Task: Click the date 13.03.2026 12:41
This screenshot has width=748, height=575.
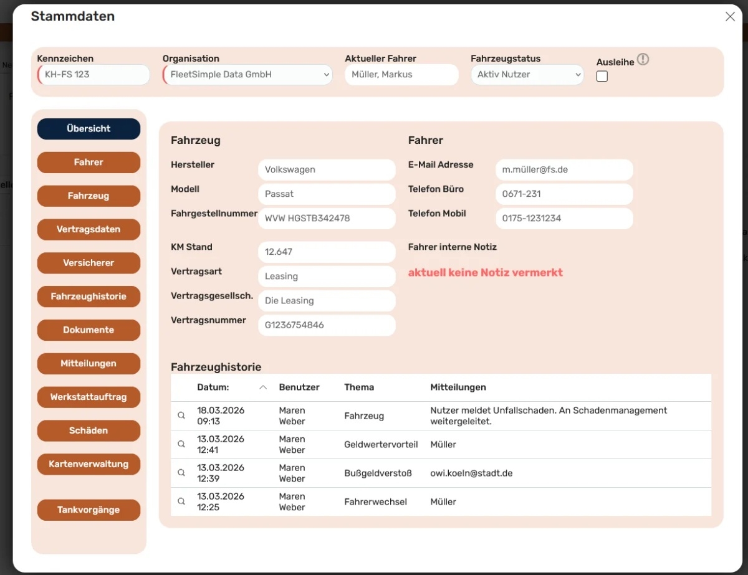Action: [x=221, y=444]
